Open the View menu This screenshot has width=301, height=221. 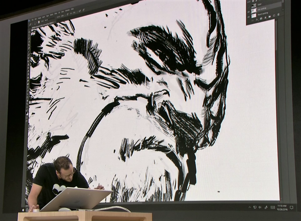[63, 12]
